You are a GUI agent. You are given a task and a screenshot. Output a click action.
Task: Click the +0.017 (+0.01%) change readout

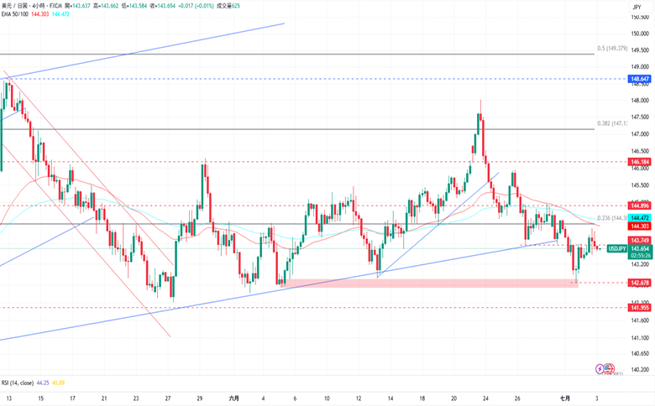[196, 6]
